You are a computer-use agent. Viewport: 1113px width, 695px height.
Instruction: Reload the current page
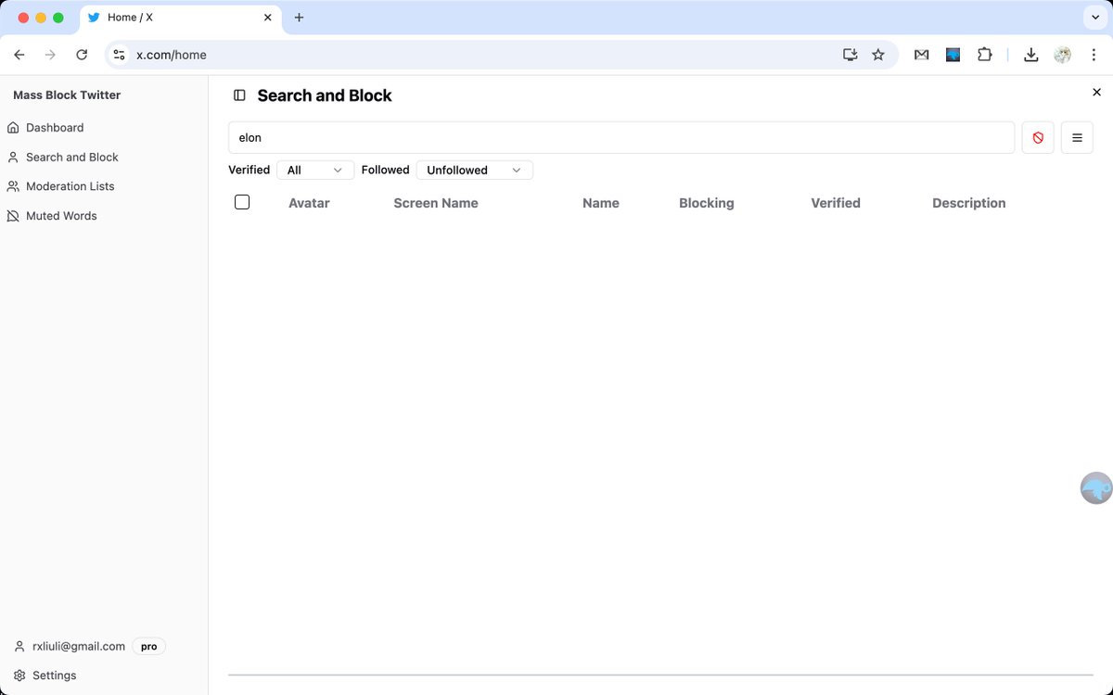point(82,55)
